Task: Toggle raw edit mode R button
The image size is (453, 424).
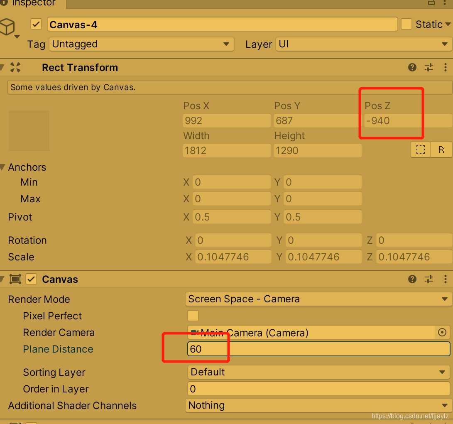Action: tap(441, 150)
